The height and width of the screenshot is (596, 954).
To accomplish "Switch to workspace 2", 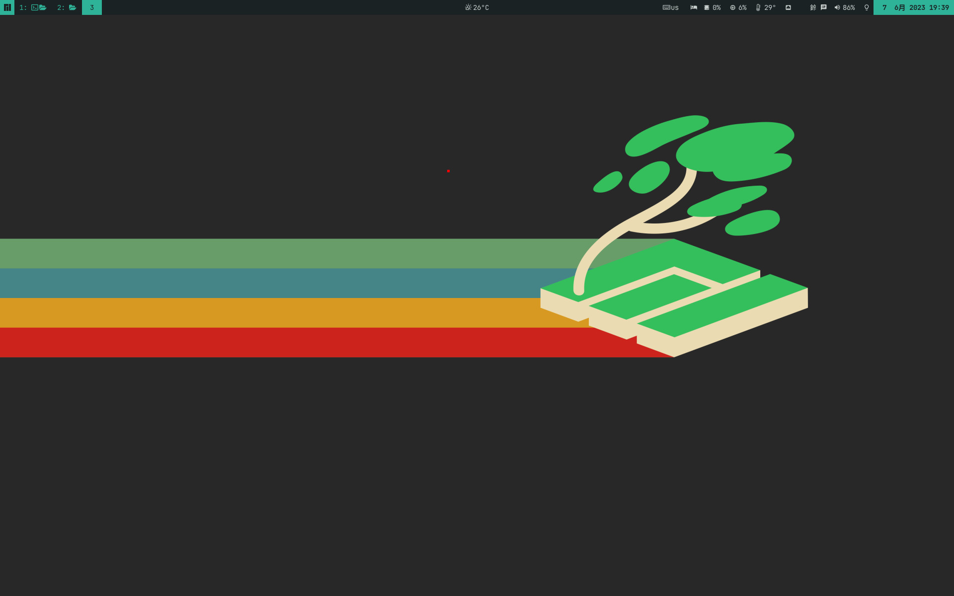I will (67, 7).
